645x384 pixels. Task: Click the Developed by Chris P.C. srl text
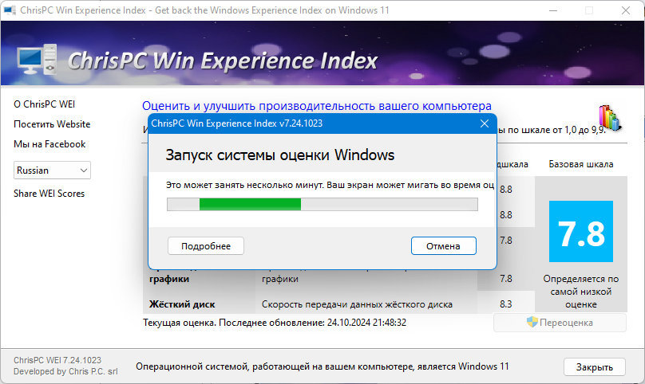[65, 371]
